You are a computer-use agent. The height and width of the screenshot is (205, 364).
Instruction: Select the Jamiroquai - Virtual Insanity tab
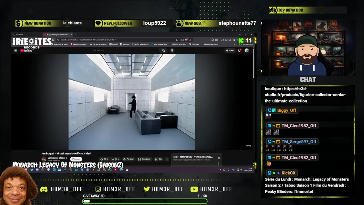58,34
